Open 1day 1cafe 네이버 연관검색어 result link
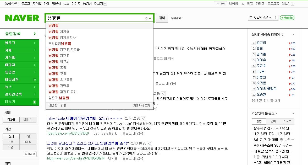Screen dimensions: 308x165 pyautogui.click(x=85, y=118)
